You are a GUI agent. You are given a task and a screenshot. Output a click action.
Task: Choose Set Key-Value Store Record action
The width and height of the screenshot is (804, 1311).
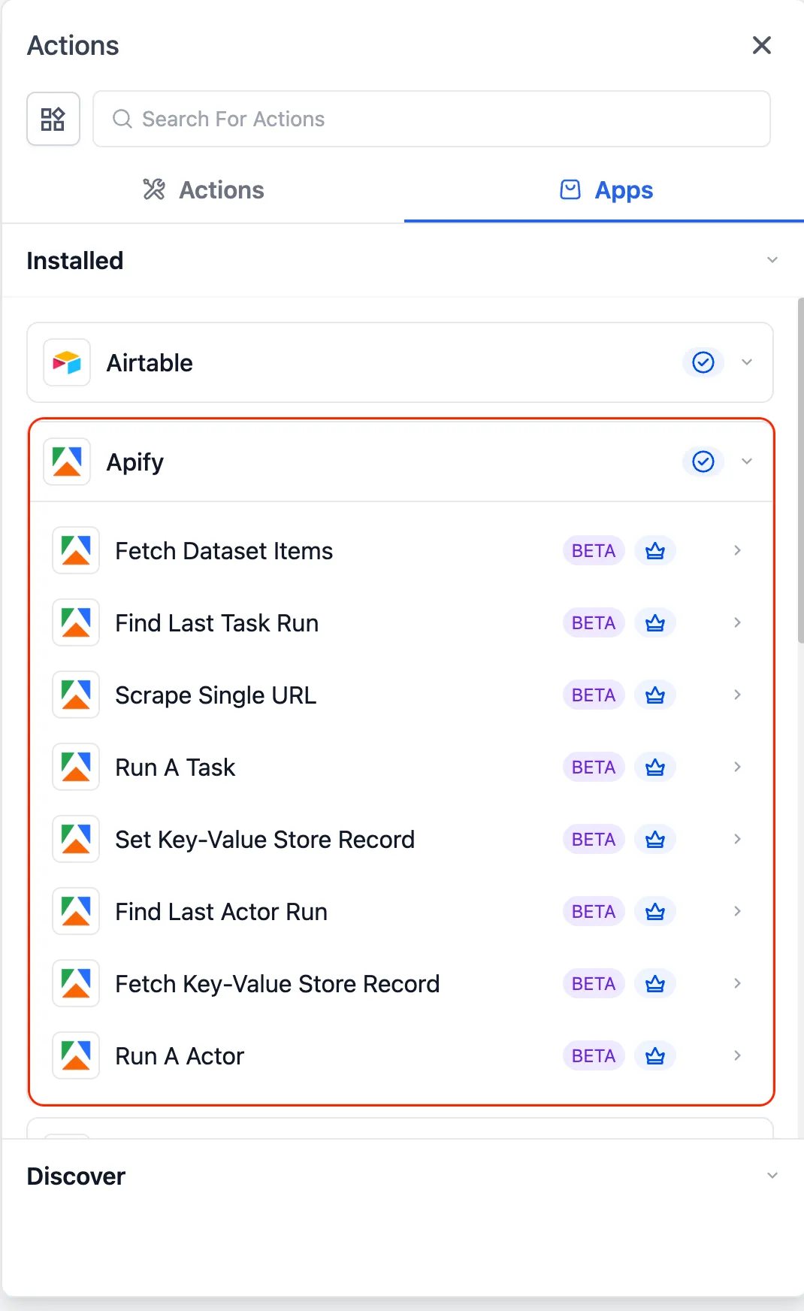264,840
